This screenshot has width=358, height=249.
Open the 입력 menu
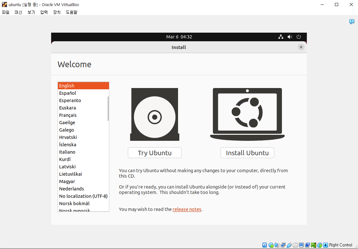point(44,12)
